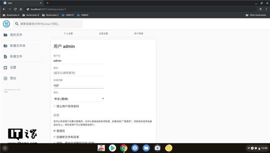The height and width of the screenshot is (153, 270).
Task: Click the language dropdown arrow
Action: [103, 99]
